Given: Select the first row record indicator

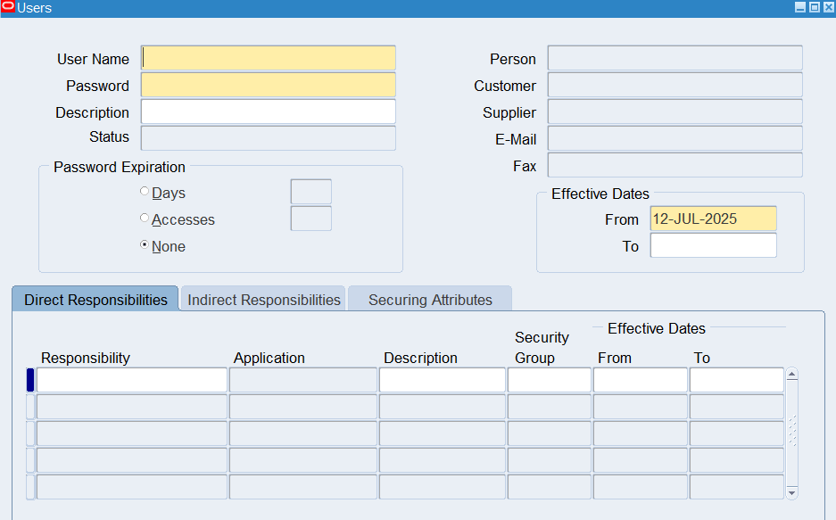Looking at the screenshot, I should [30, 381].
